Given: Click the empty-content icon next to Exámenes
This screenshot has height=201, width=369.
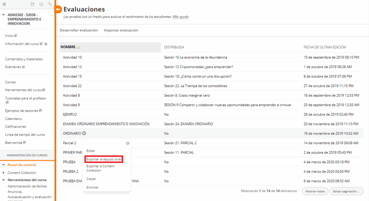Looking at the screenshot, I should 23,67.
